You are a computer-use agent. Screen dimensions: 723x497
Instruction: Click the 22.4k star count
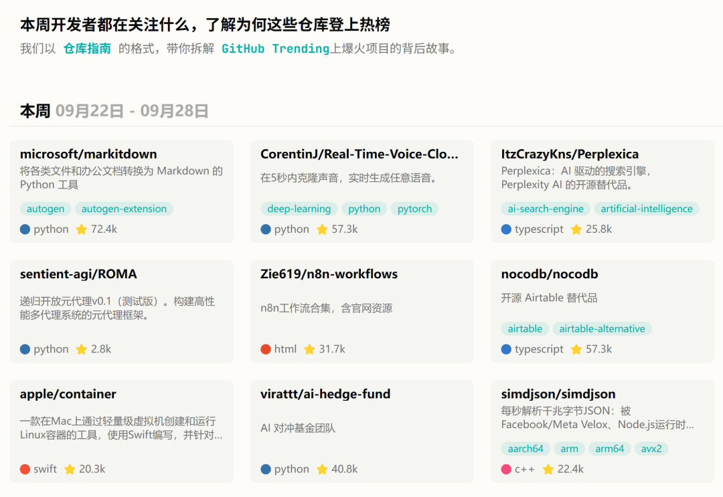pos(570,469)
